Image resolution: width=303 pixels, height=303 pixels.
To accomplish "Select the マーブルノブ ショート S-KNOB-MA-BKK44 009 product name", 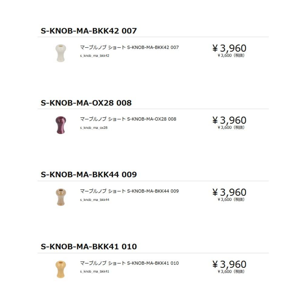I will tap(129, 191).
